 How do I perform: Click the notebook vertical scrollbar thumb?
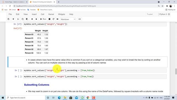coord(176,71)
